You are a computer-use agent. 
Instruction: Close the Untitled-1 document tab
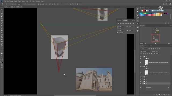(x=21, y=7)
